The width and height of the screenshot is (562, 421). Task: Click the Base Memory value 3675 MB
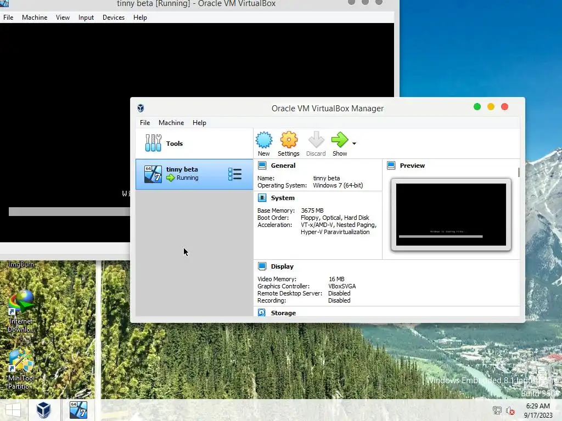coord(312,210)
